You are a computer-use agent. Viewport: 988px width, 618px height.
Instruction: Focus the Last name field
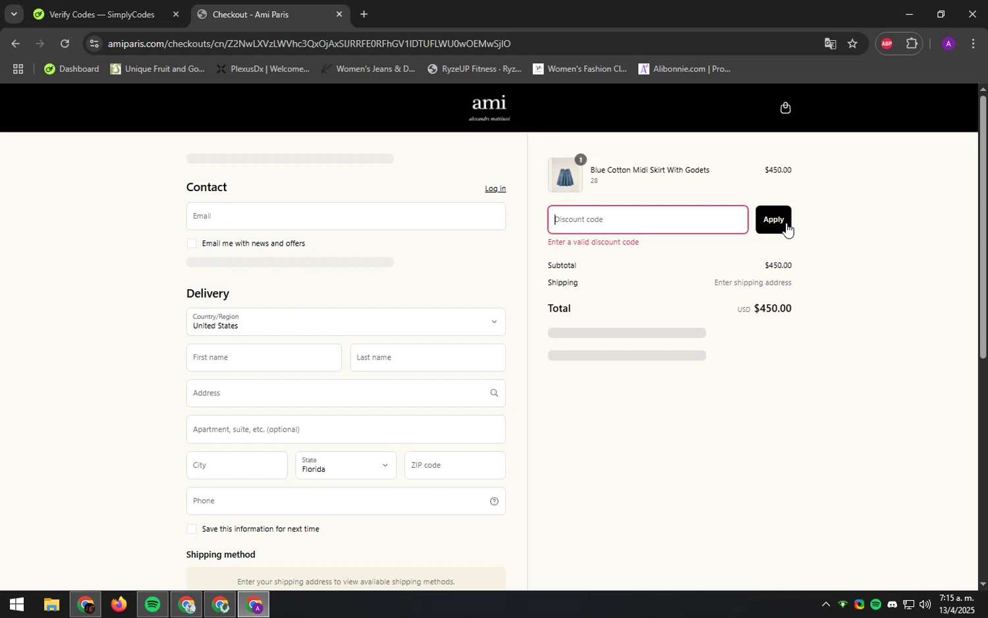click(427, 358)
